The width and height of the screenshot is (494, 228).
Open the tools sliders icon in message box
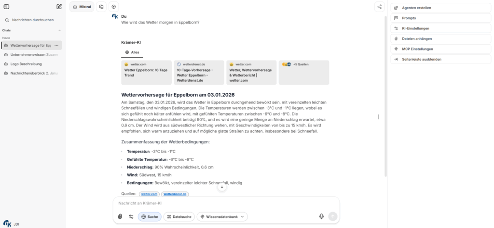pyautogui.click(x=131, y=216)
